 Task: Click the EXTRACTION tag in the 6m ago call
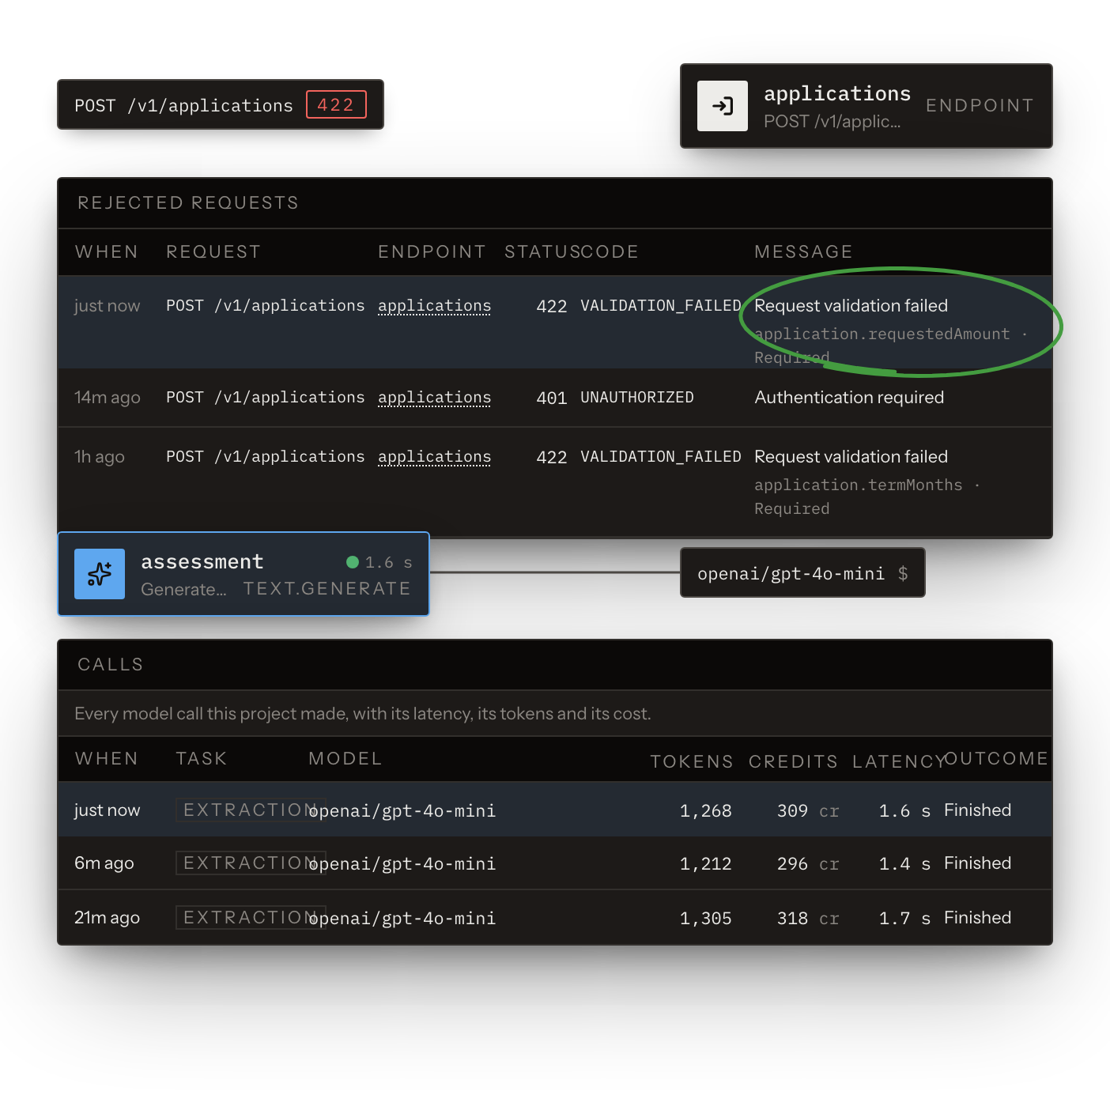coord(251,863)
